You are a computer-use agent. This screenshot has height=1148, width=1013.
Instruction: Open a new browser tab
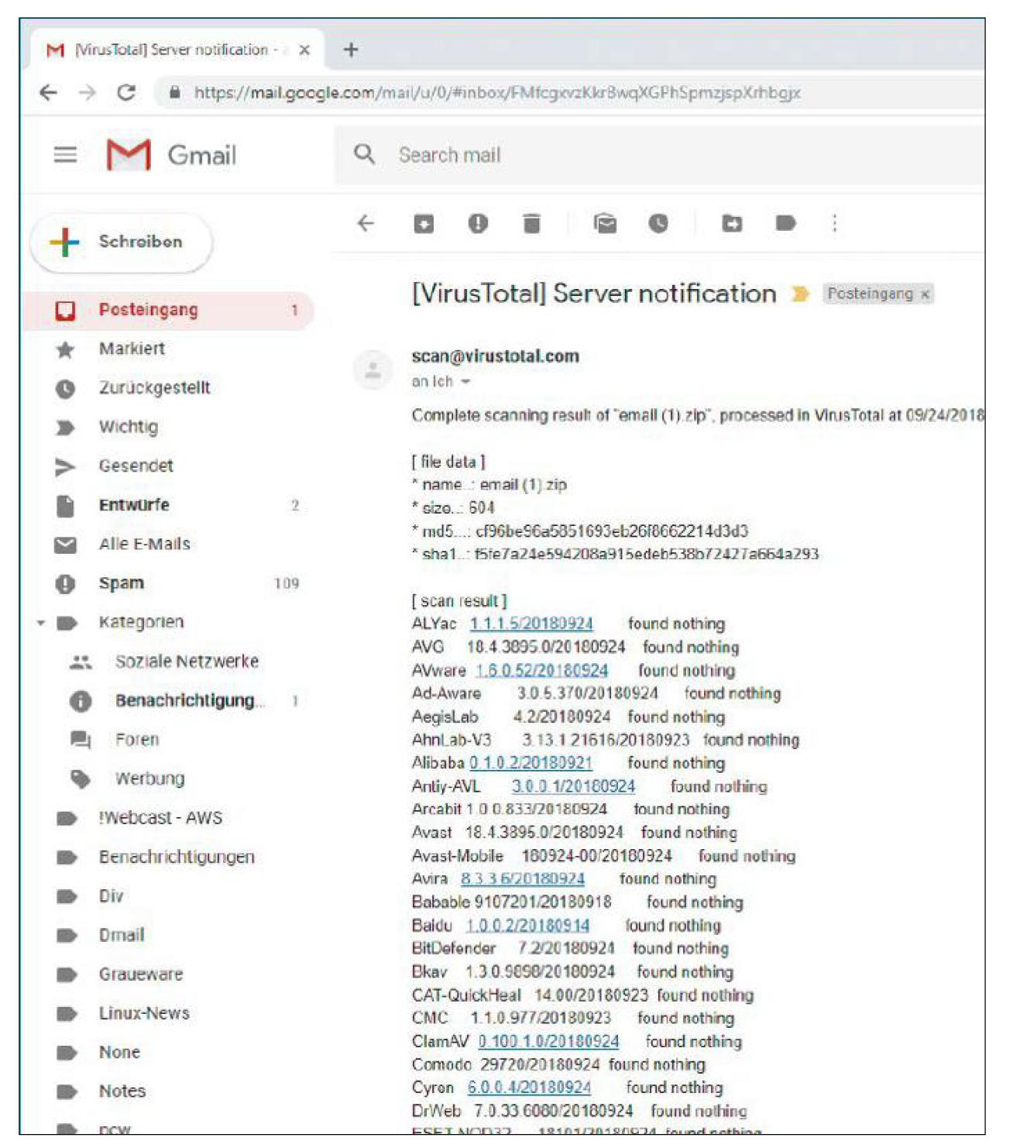pos(351,50)
